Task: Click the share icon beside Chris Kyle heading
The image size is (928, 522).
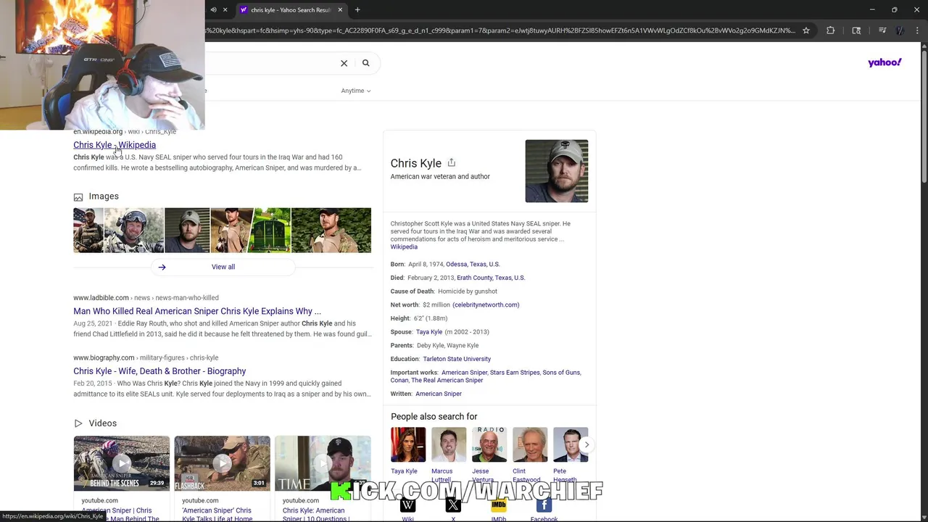Action: coord(451,162)
